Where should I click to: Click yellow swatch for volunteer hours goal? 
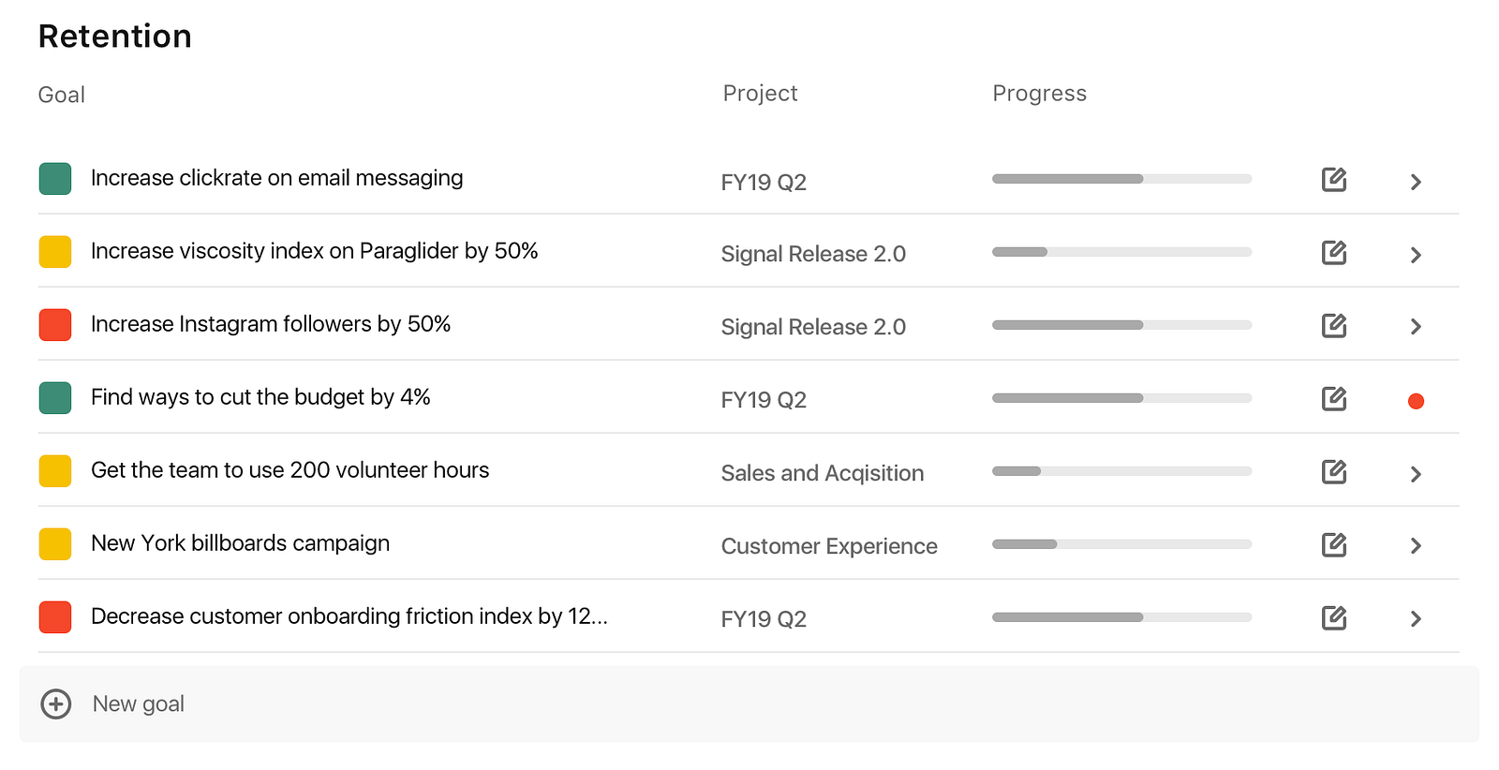point(55,471)
